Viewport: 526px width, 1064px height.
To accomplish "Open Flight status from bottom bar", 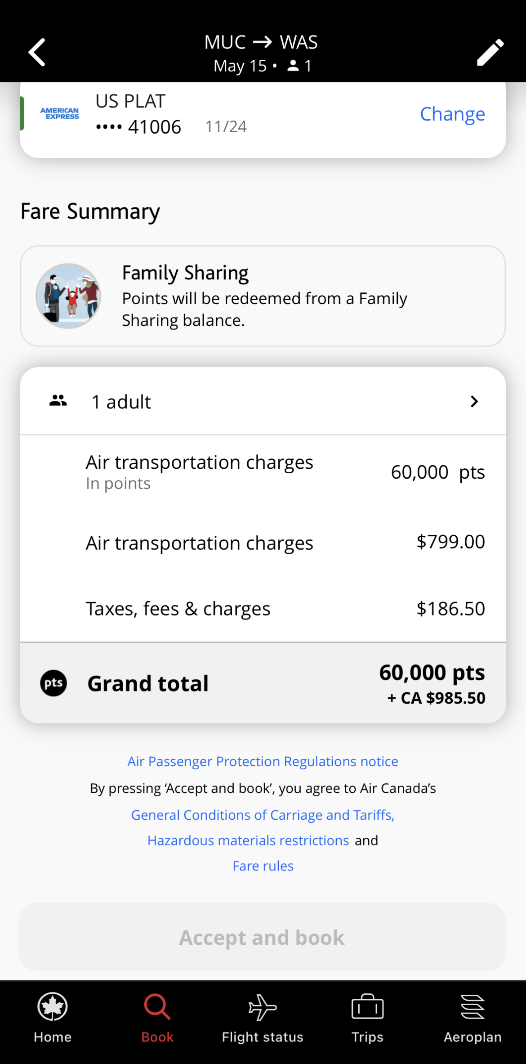I will pos(263,1019).
